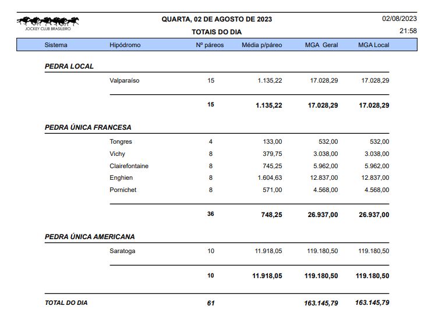Select the 'PEDRA ÚNICA AMERICANA' section heading
428x320 pixels.
coord(90,237)
